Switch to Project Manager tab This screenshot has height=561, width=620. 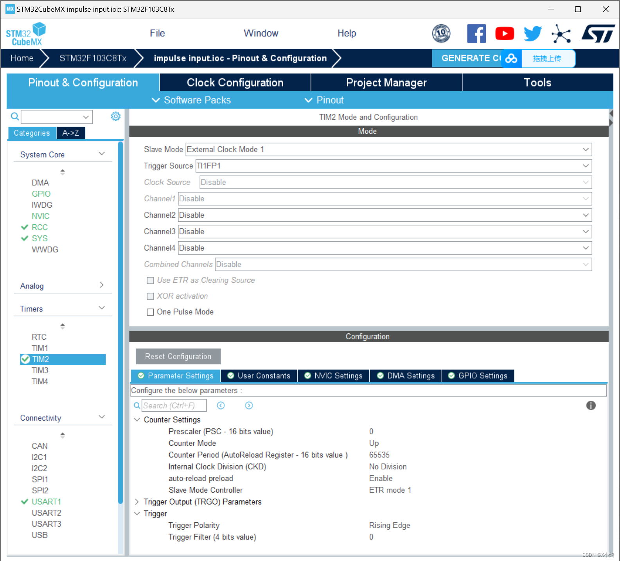coord(386,82)
